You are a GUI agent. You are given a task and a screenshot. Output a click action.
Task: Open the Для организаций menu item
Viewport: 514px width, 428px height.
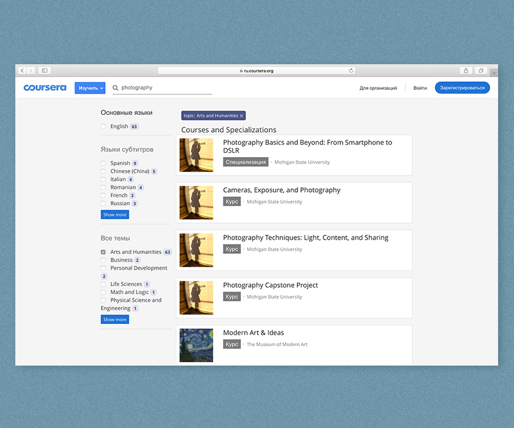click(x=378, y=88)
